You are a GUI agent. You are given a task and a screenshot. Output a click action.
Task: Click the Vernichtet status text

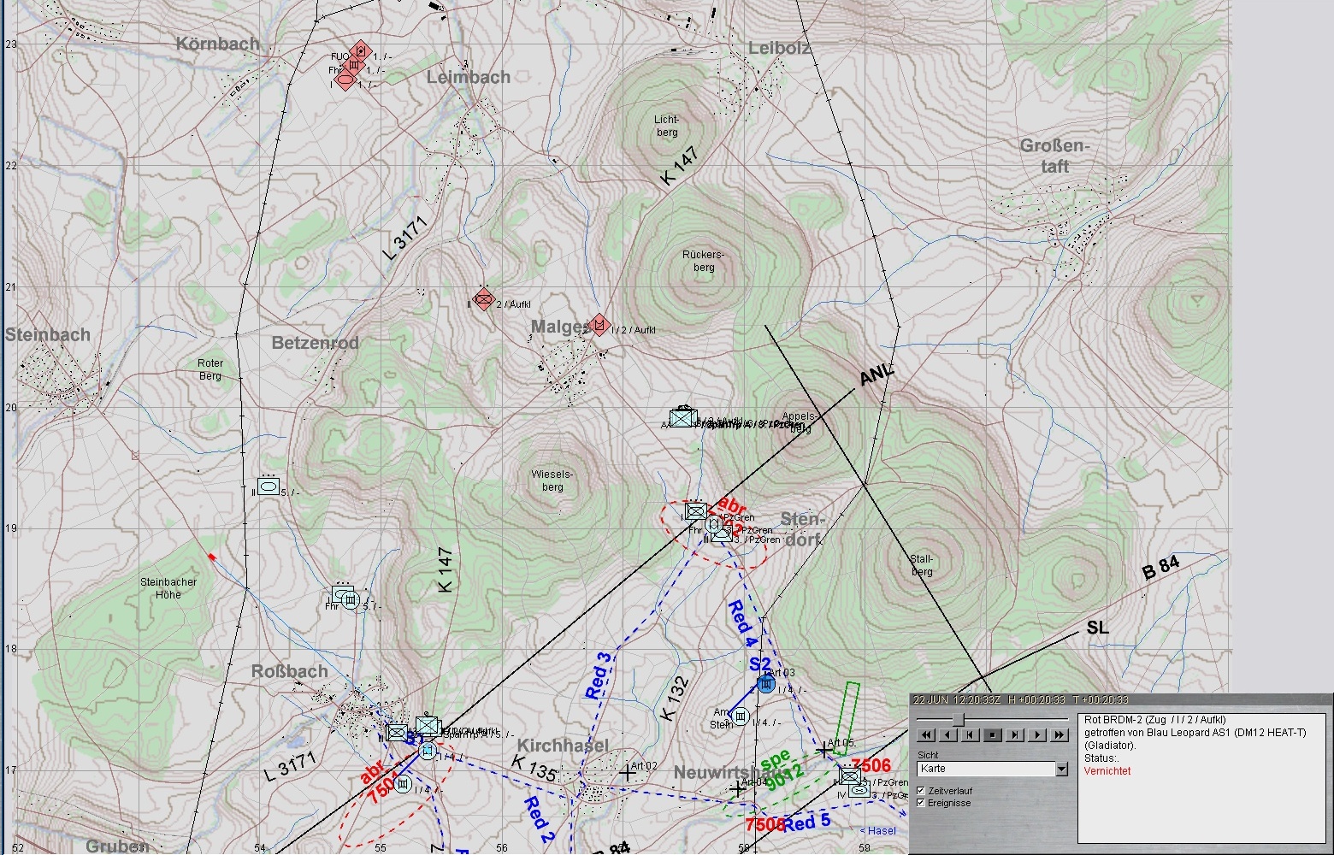[x=1107, y=771]
